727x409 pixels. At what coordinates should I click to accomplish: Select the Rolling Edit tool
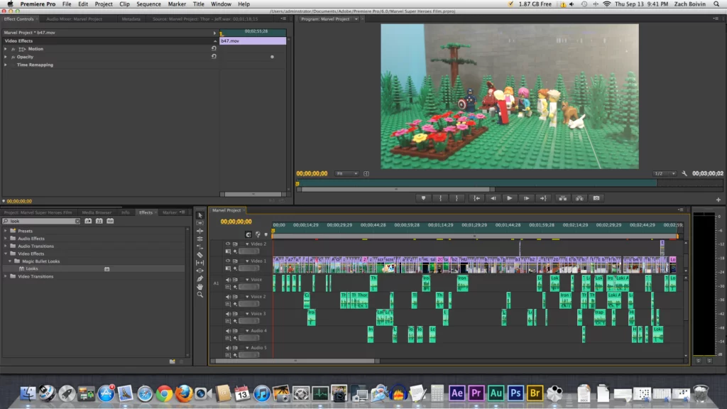[x=199, y=239]
